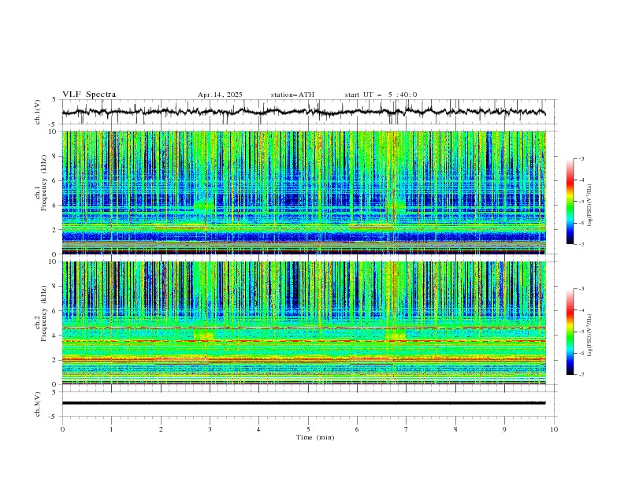This screenshot has height=482, width=624.
Task: Select the ch.1 "Frequency (kHz)" axis label
Action: pyautogui.click(x=44, y=184)
